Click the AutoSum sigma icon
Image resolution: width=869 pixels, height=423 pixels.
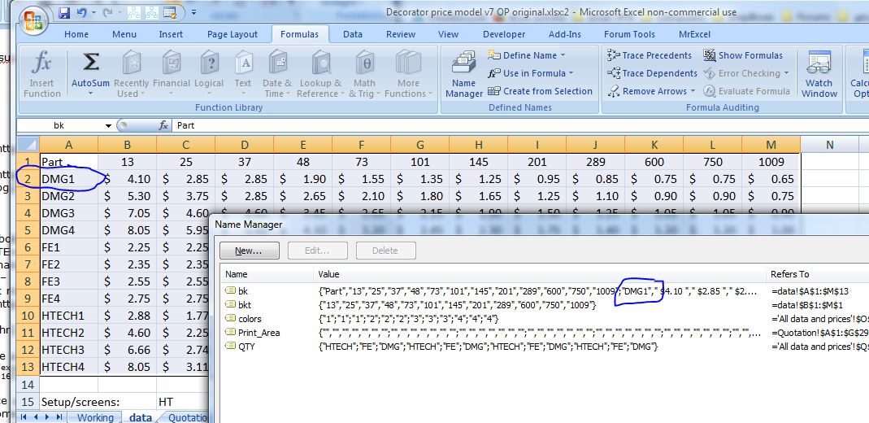(90, 63)
